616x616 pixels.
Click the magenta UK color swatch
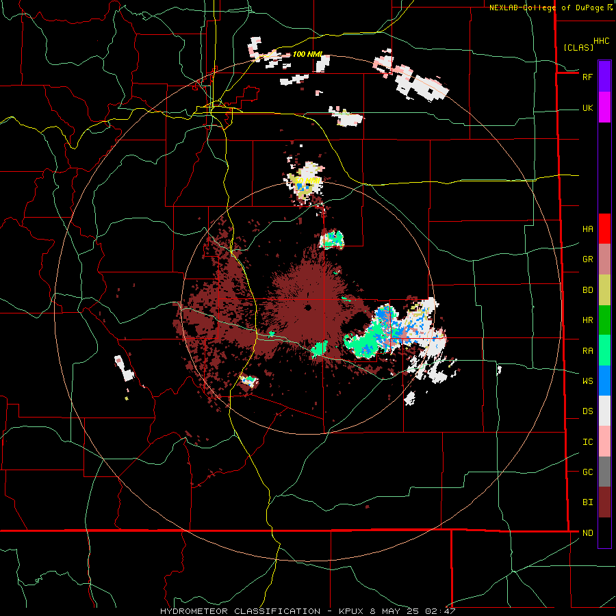coord(604,107)
